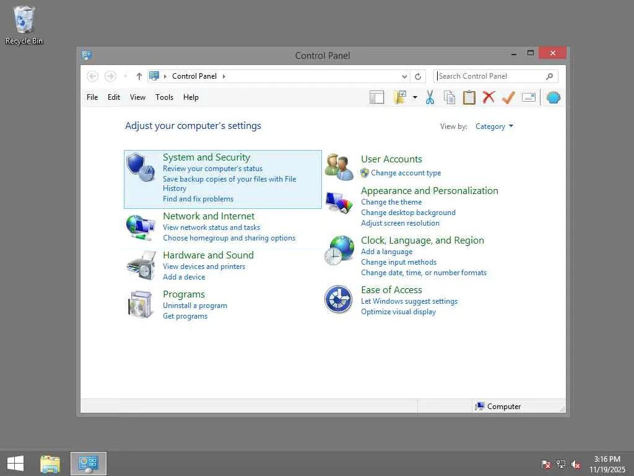
Task: Click View network status and tasks
Action: coord(212,227)
